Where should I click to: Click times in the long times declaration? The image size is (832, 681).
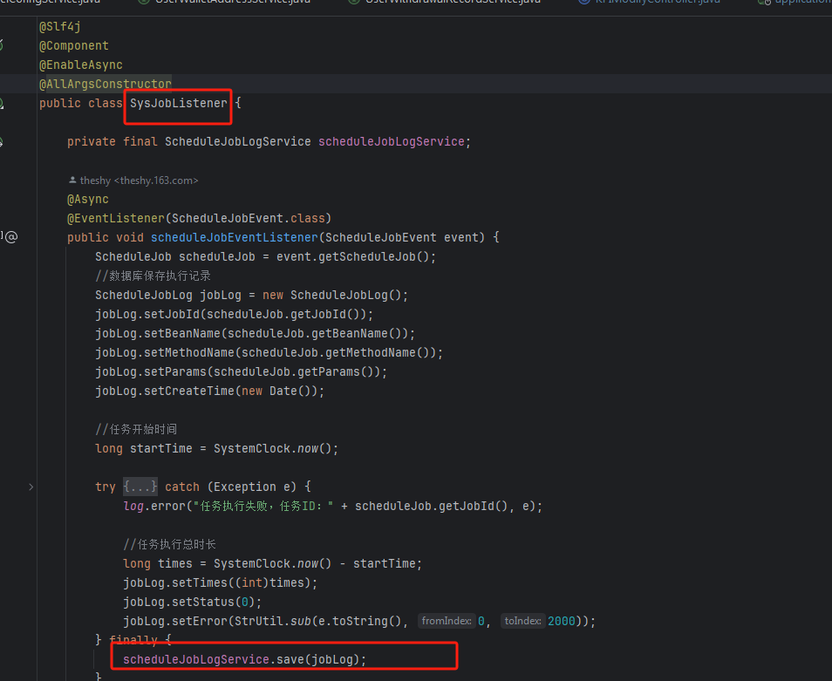[x=175, y=563]
